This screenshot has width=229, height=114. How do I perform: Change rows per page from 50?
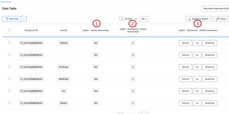tap(144, 19)
